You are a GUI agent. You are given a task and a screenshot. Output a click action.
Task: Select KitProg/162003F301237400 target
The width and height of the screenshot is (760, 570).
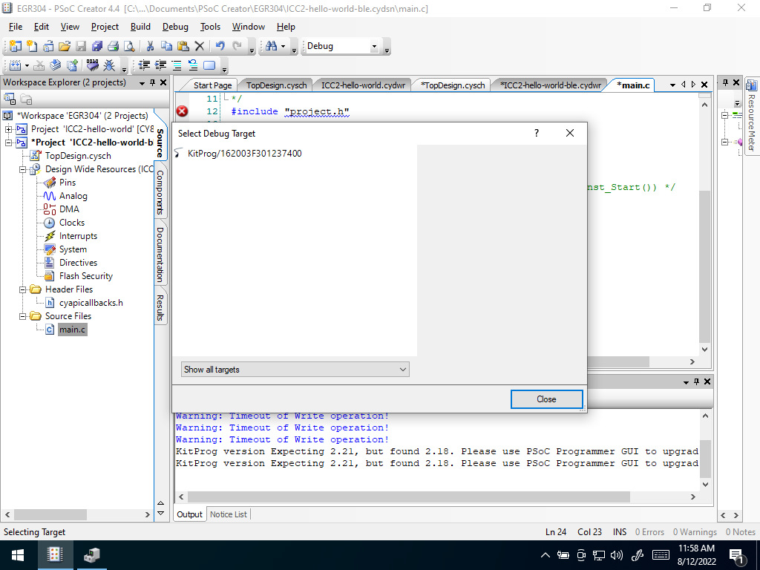244,153
